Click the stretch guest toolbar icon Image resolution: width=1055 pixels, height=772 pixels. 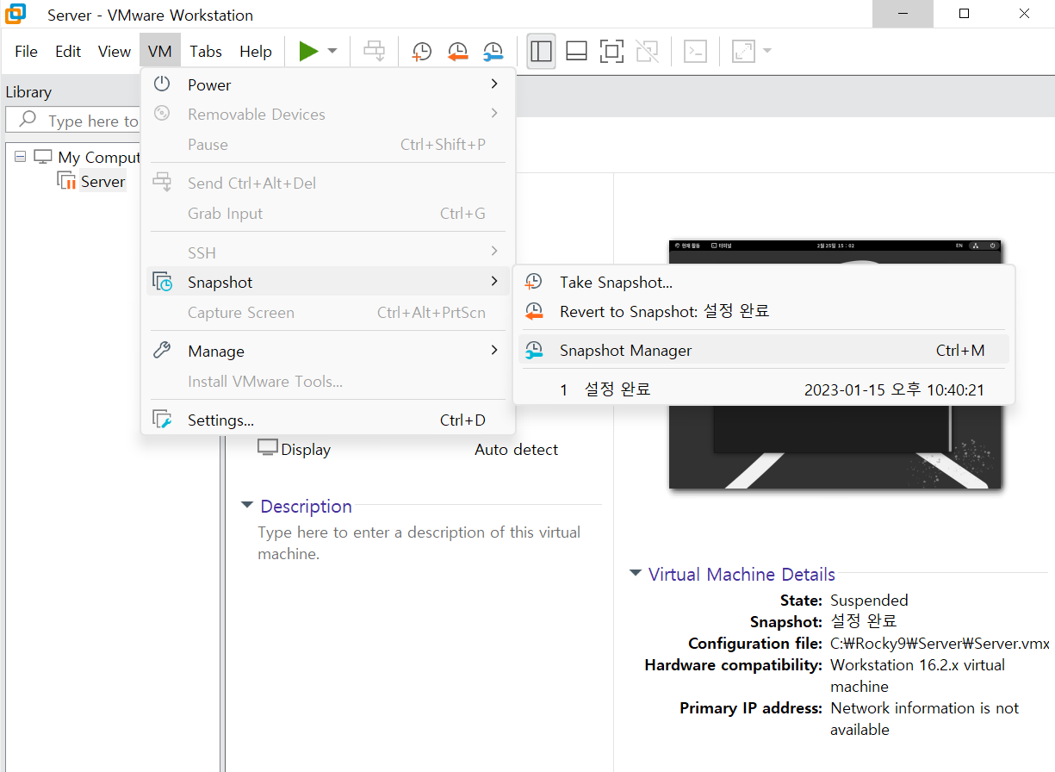pos(742,52)
